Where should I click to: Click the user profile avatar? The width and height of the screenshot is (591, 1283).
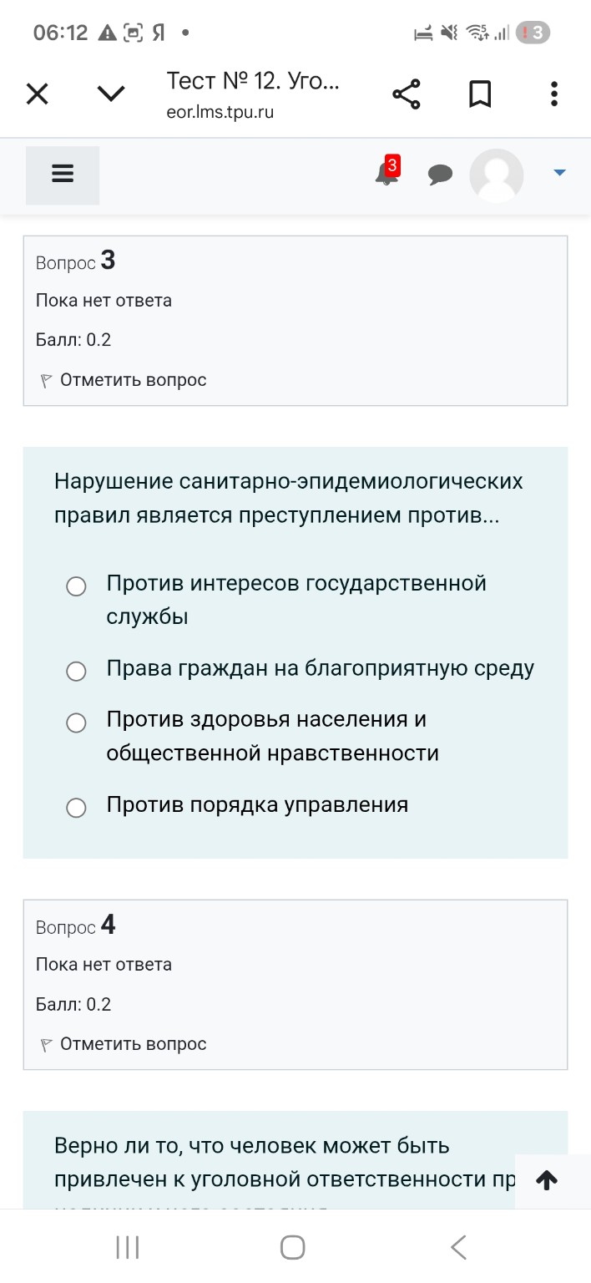tap(496, 175)
